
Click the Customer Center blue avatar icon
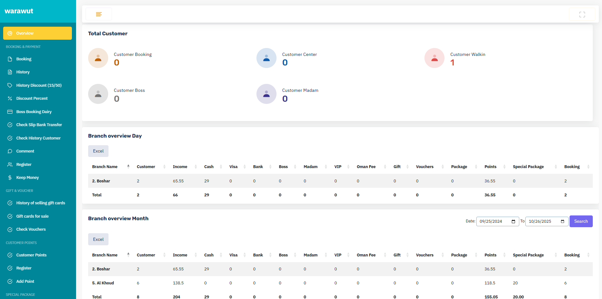coord(266,58)
